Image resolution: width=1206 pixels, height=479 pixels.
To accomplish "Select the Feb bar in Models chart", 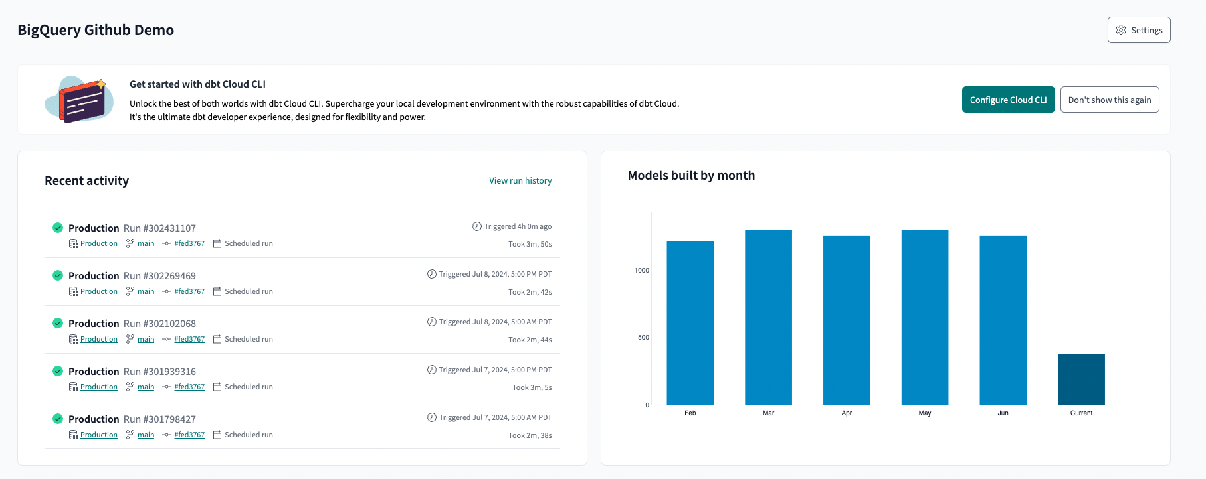I will click(690, 322).
